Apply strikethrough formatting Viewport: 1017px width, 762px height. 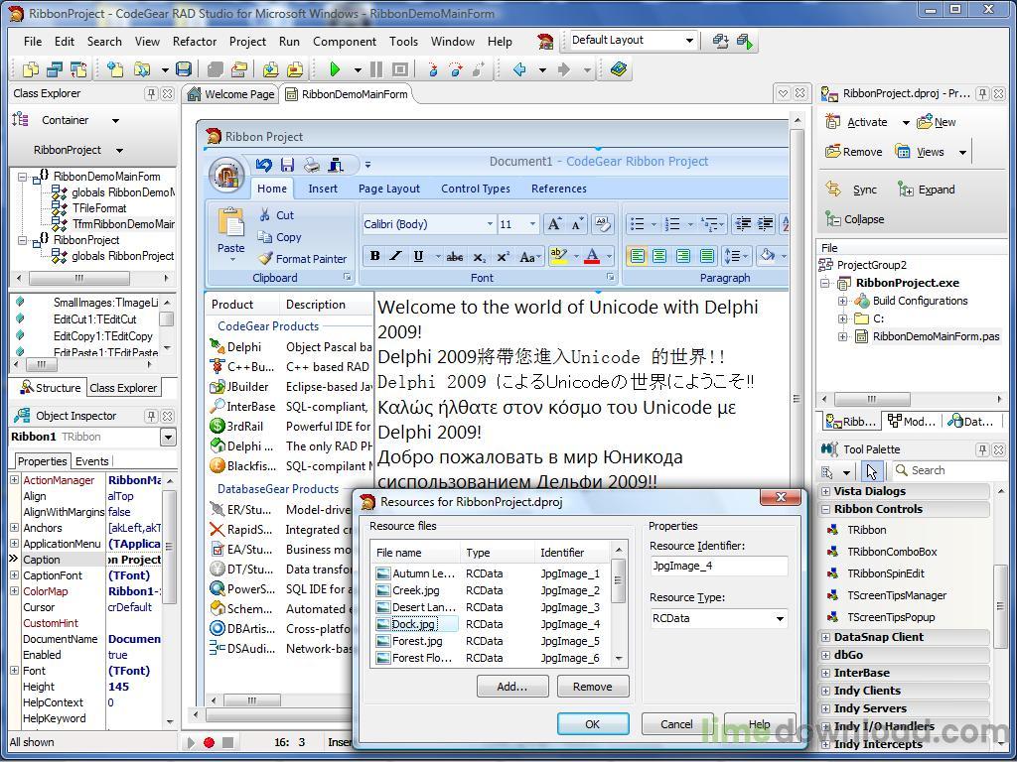[454, 256]
